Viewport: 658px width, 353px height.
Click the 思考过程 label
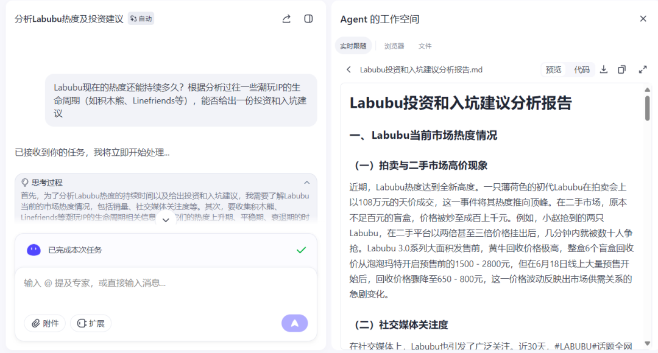tap(47, 183)
